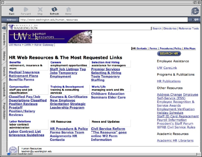Open the Site Maps menu link
This screenshot has height=157, width=202.
pyautogui.click(x=189, y=48)
